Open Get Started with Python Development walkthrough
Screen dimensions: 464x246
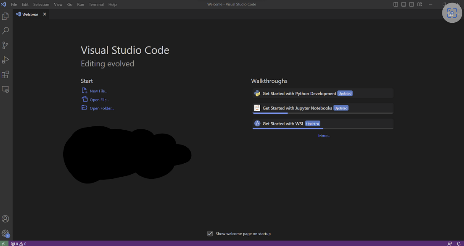point(322,93)
